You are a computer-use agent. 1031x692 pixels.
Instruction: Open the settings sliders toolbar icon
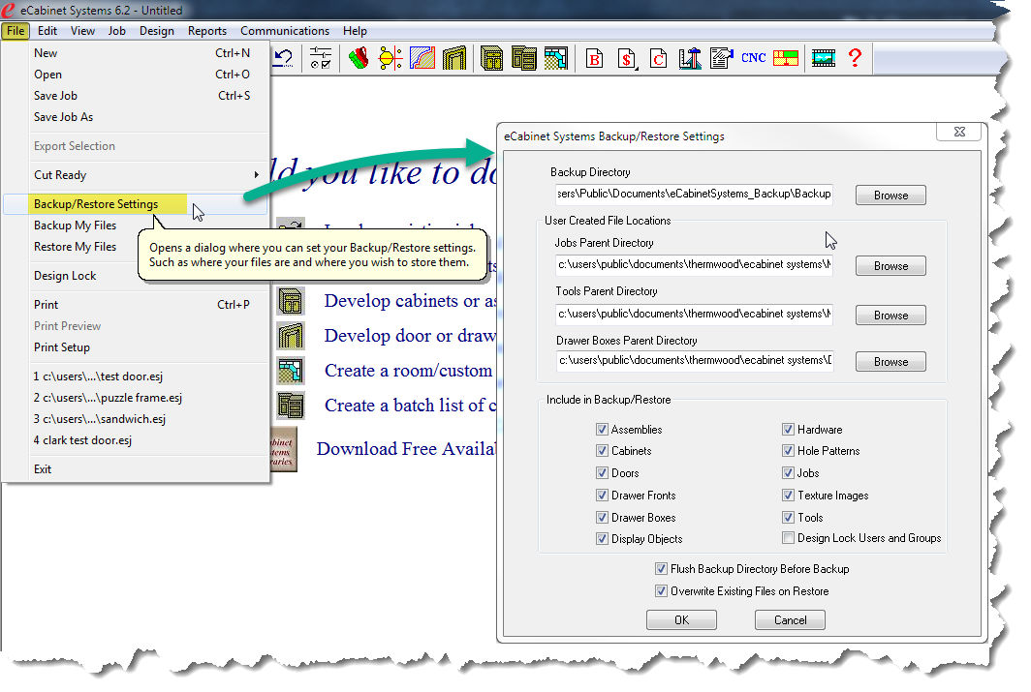(321, 58)
